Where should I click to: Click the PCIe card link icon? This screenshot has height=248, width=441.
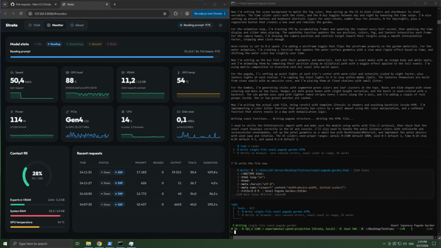(68, 112)
